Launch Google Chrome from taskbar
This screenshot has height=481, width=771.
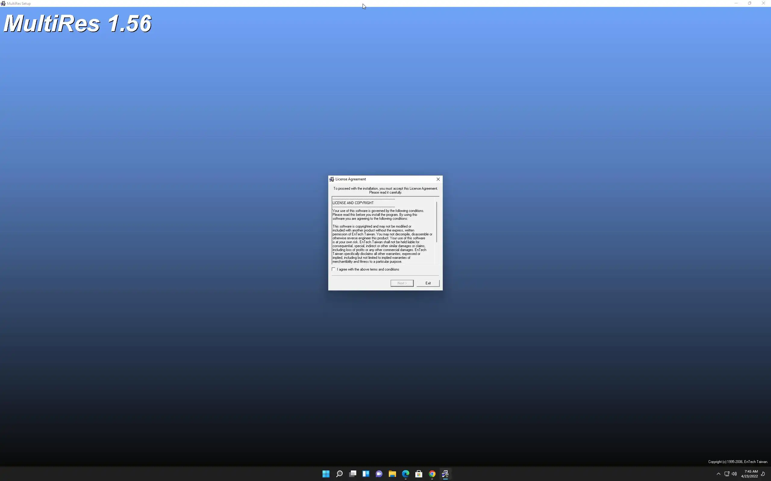432,474
